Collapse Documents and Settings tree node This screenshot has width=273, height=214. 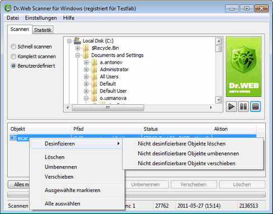(x=78, y=55)
